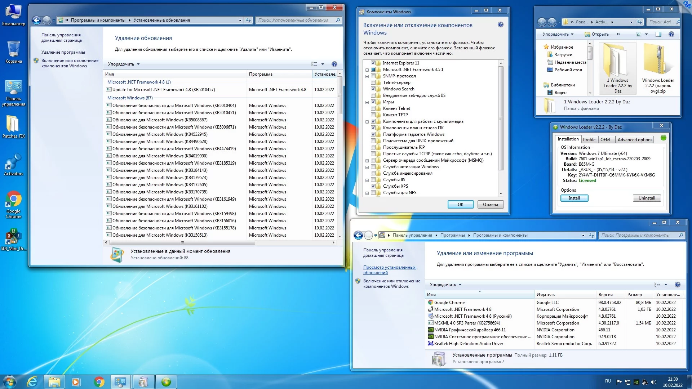Launch Google Chrome from taskbar

[x=99, y=382]
